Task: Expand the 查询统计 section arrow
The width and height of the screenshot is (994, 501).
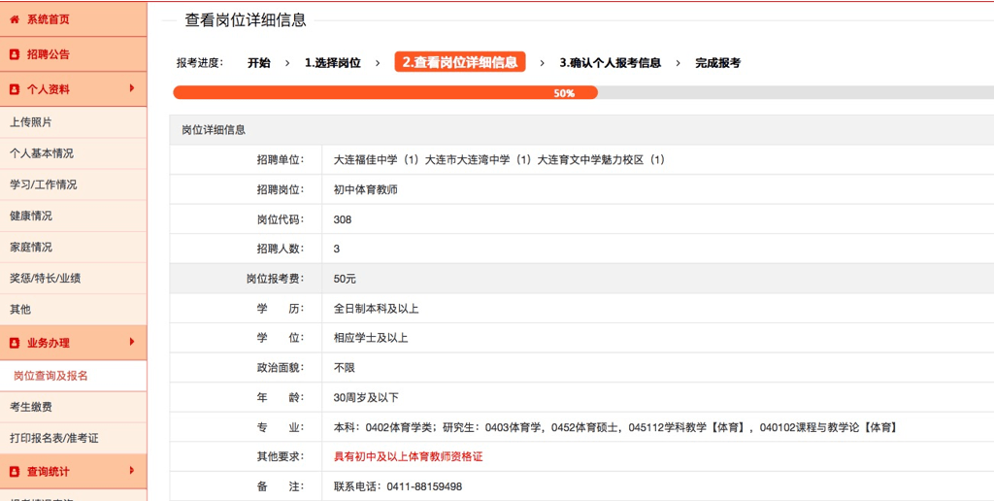Action: pos(131,470)
